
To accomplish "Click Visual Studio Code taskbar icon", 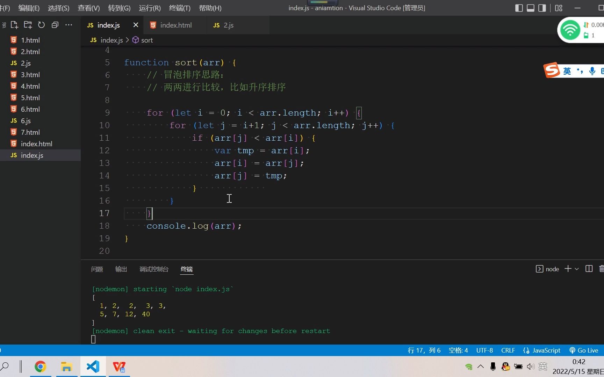I will pyautogui.click(x=93, y=367).
